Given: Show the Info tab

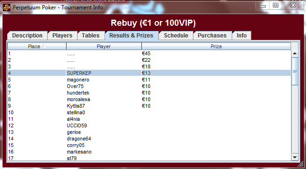Looking at the screenshot, I should point(242,36).
